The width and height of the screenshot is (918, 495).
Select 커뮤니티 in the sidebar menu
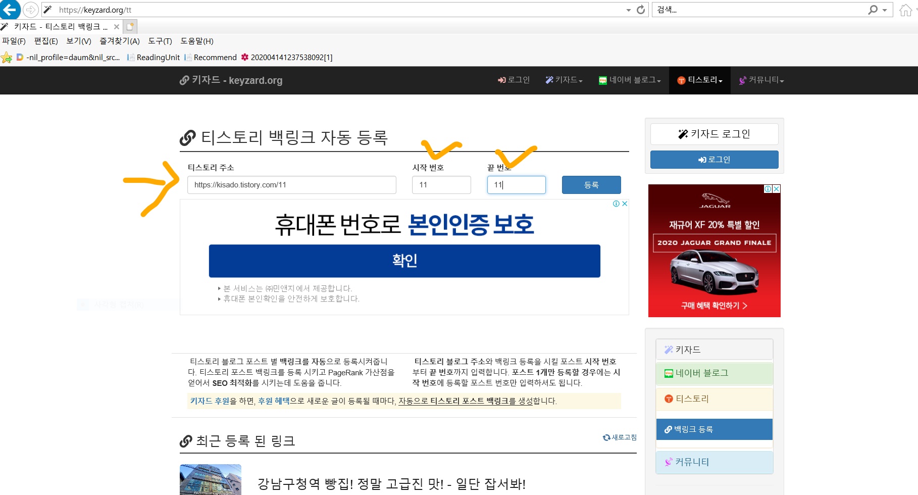(x=714, y=462)
